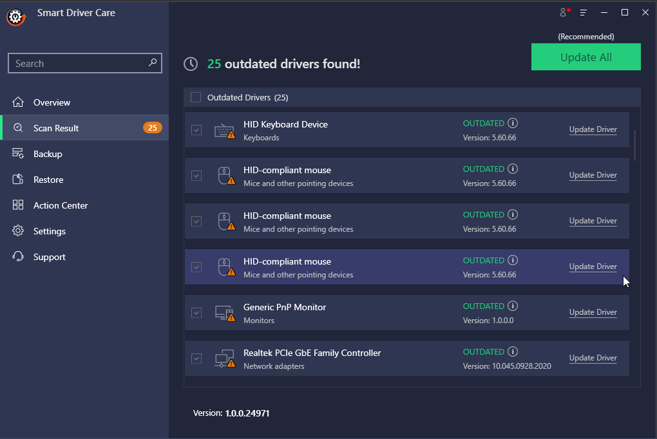This screenshot has width=657, height=439.
Task: Click the search magnifier icon
Action: click(x=153, y=62)
